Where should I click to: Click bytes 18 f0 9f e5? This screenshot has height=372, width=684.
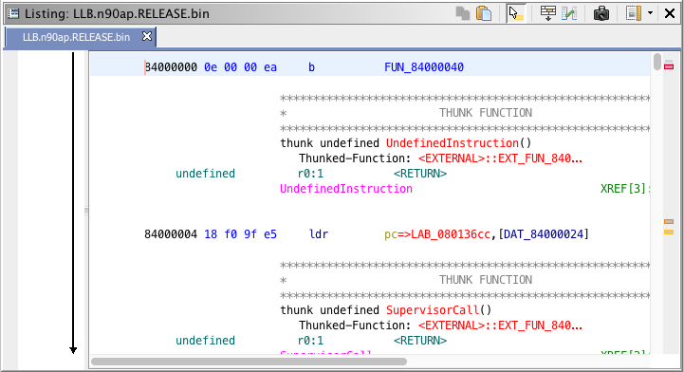(240, 234)
